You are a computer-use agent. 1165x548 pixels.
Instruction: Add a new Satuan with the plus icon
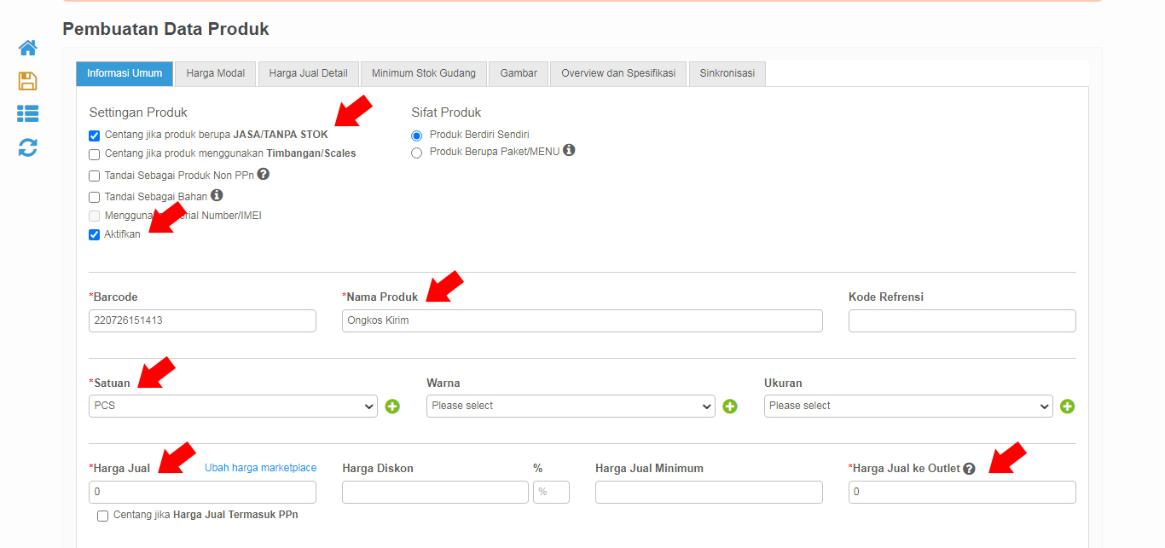pyautogui.click(x=392, y=407)
